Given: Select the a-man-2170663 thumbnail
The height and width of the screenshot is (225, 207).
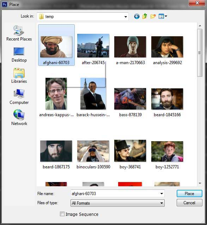Looking at the screenshot, I should pos(130,47).
